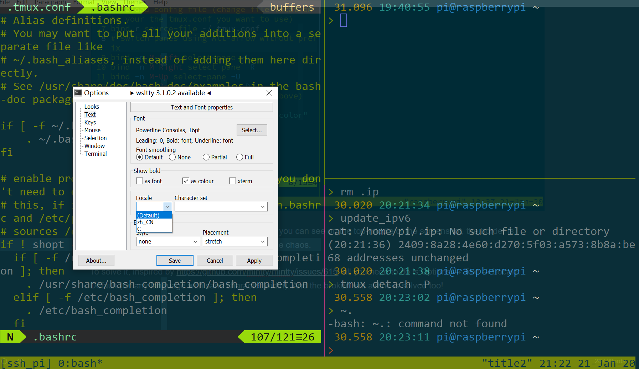Click the 'elif [ -f /etc/bash_completion ]' line
This screenshot has height=369, width=639.
pos(135,297)
